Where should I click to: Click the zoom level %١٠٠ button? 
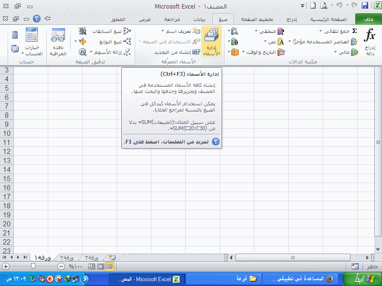[75, 266]
